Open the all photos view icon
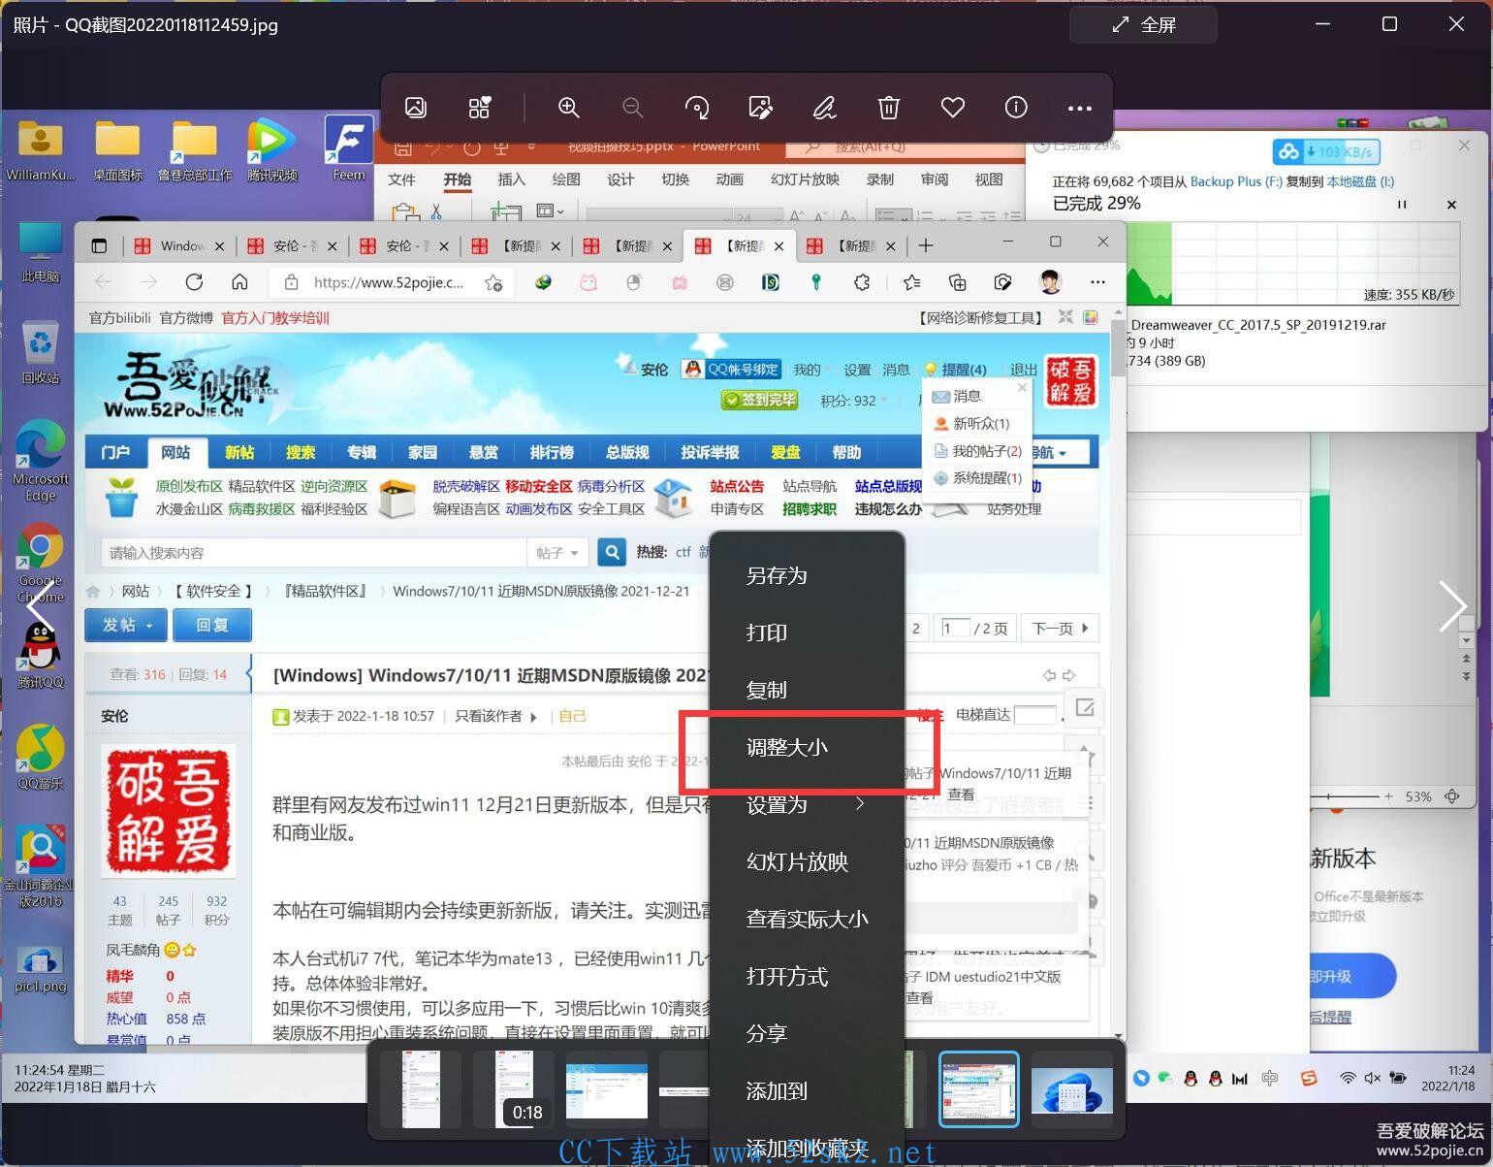 click(416, 108)
